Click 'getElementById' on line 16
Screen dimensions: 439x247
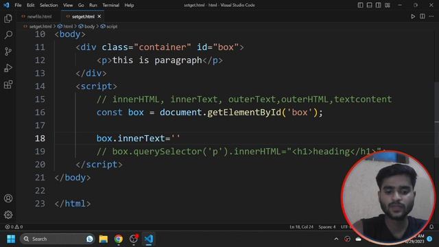[244, 113]
